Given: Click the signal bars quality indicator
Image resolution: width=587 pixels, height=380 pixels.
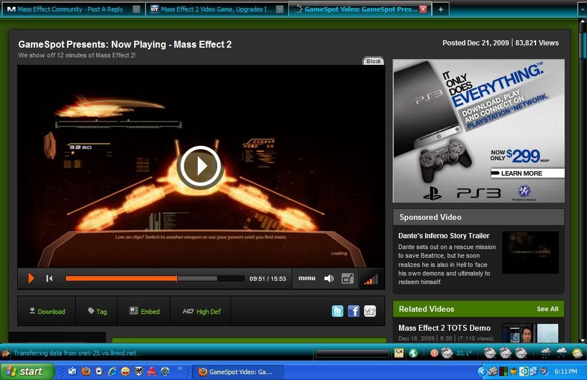Looking at the screenshot, I should (x=371, y=280).
